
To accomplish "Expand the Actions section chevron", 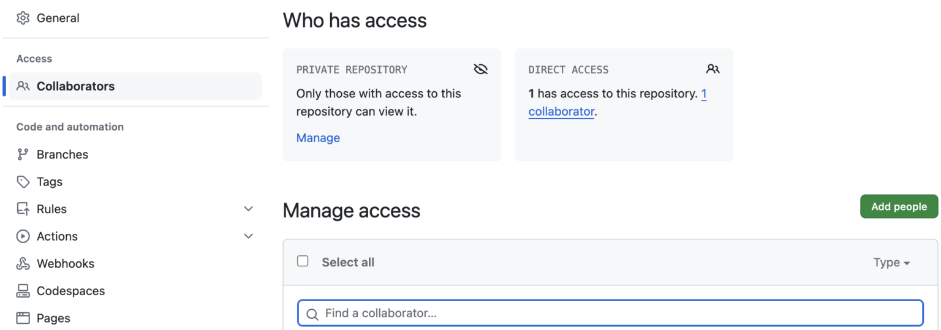I will (x=248, y=236).
